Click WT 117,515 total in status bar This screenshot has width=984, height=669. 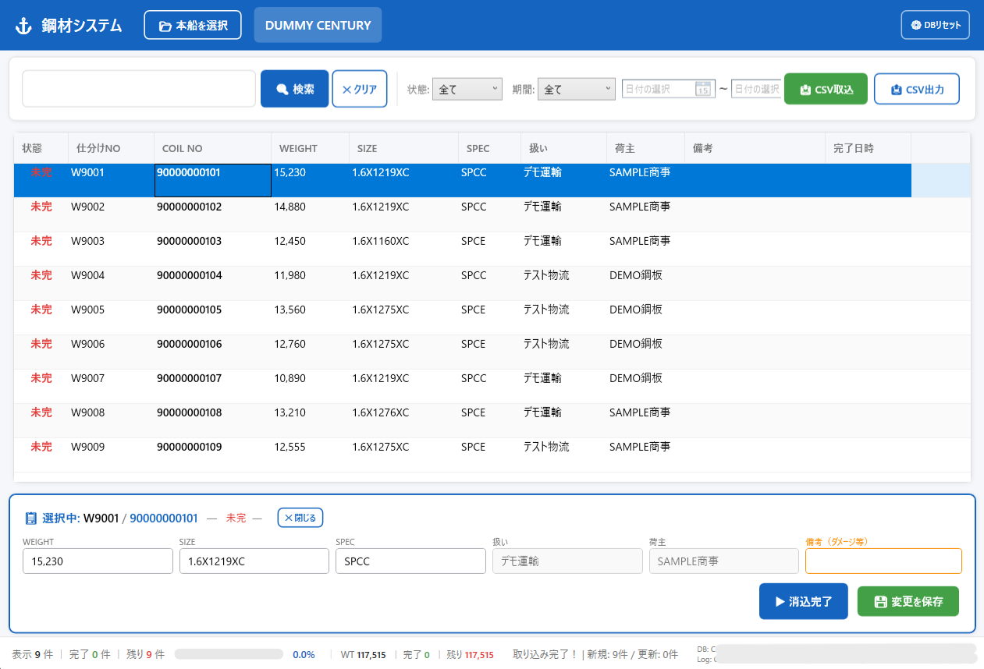pyautogui.click(x=363, y=655)
